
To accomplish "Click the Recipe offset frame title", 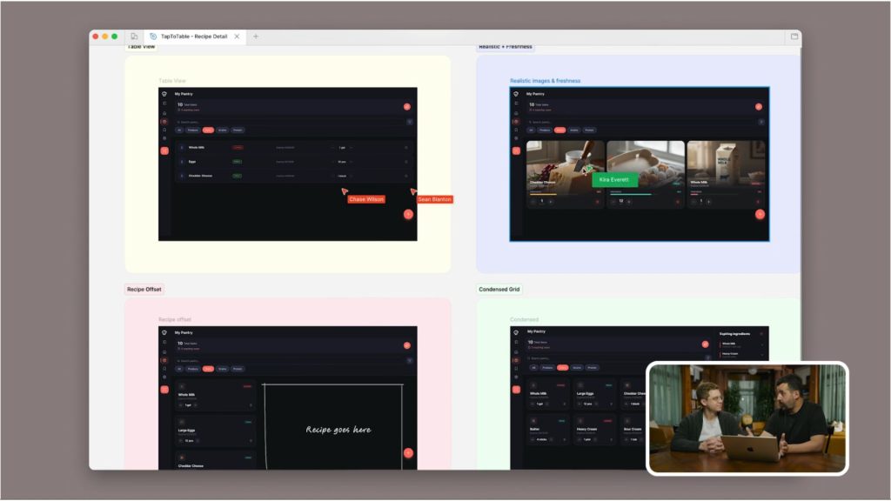I will 174,319.
